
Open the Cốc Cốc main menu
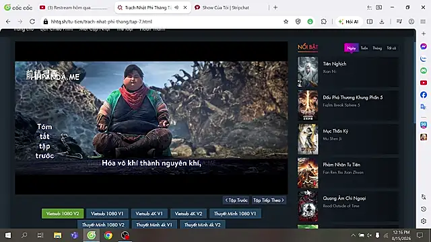point(423,22)
